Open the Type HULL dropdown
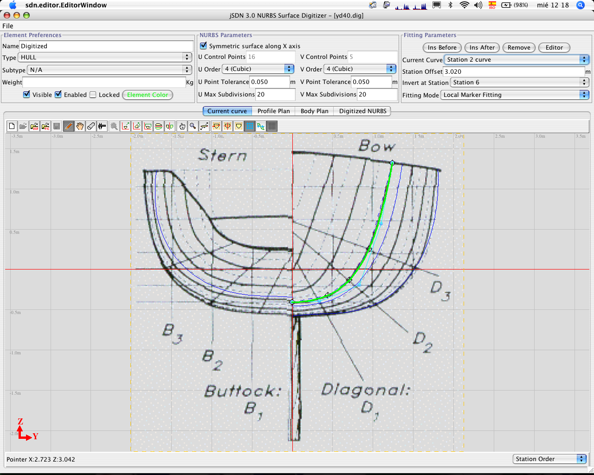594x475 pixels. coord(105,57)
